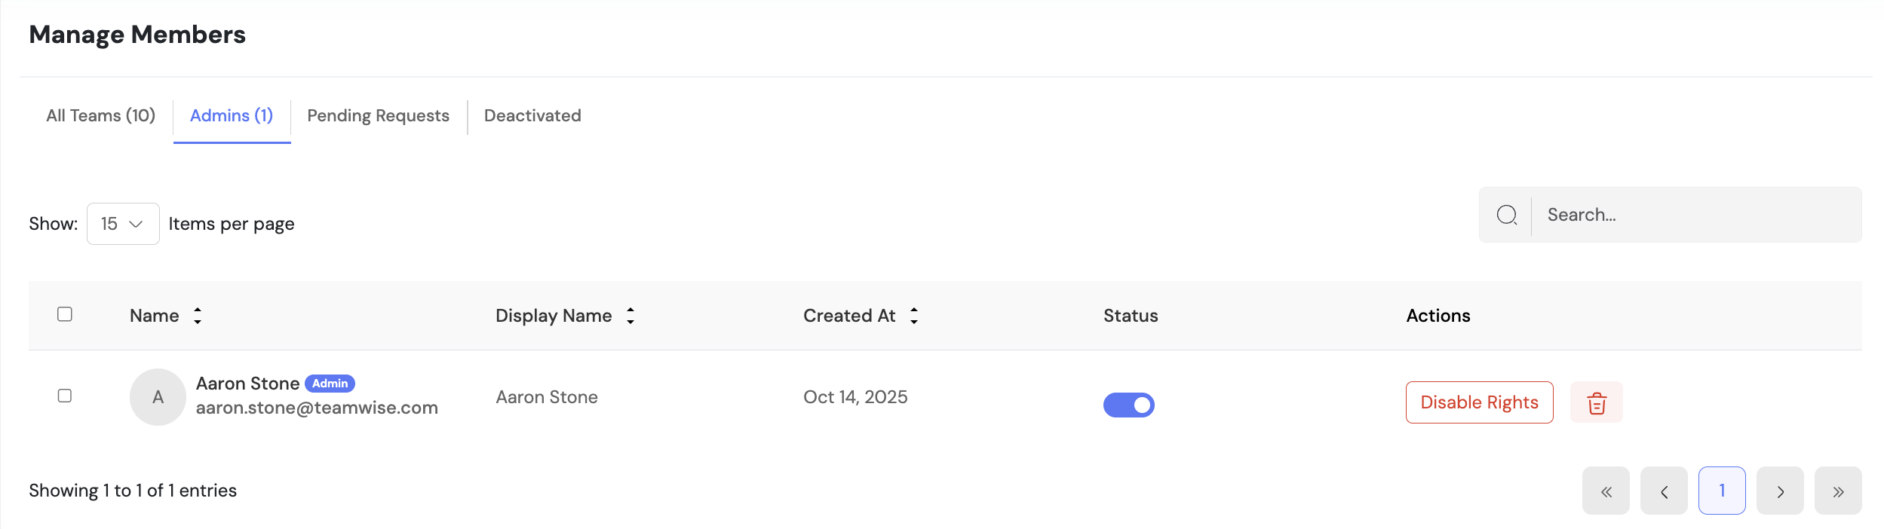
Task: Go to the previous page arrow
Action: pyautogui.click(x=1664, y=491)
